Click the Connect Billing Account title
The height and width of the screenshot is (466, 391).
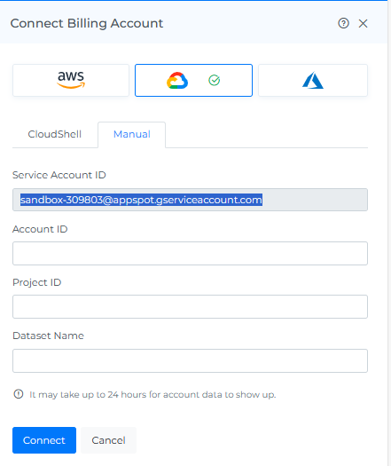pyautogui.click(x=87, y=23)
